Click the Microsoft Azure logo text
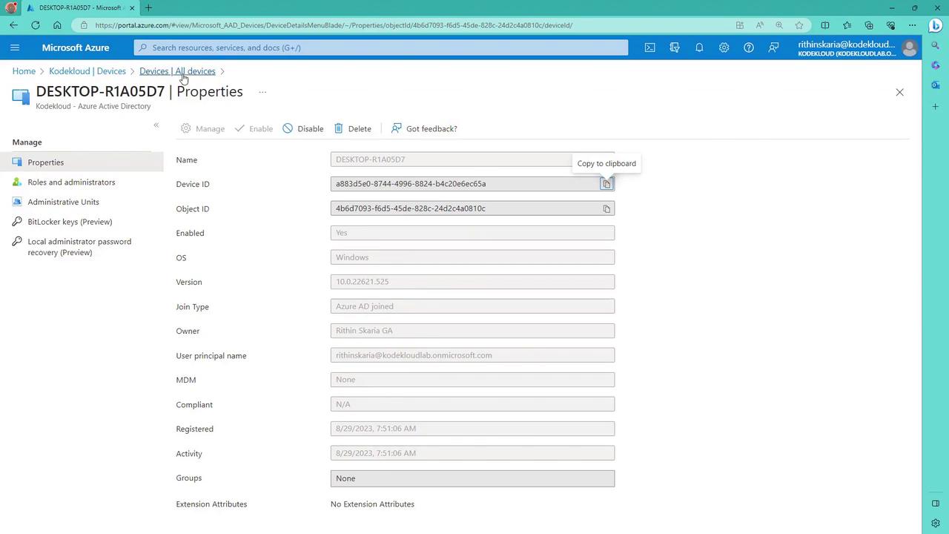Screen dimensions: 949x534 76,47
